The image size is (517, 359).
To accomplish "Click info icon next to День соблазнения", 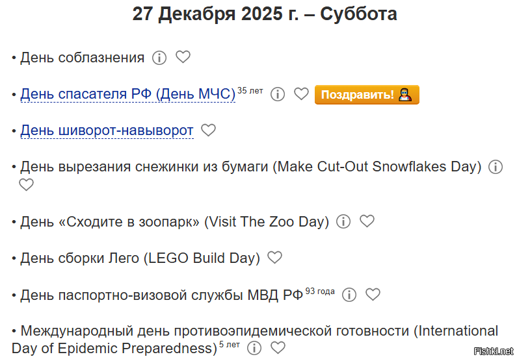I will [159, 58].
